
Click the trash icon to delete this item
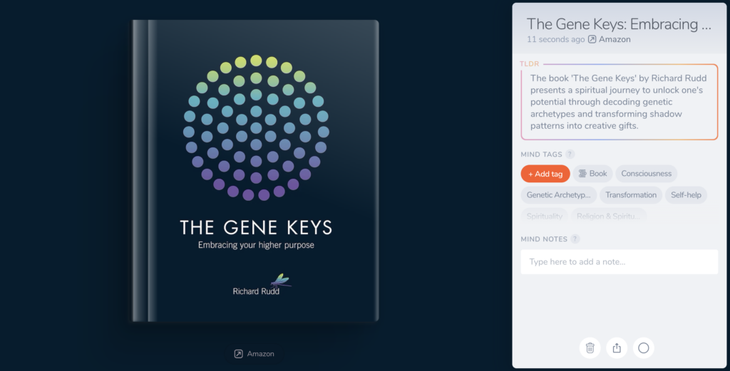(x=590, y=348)
